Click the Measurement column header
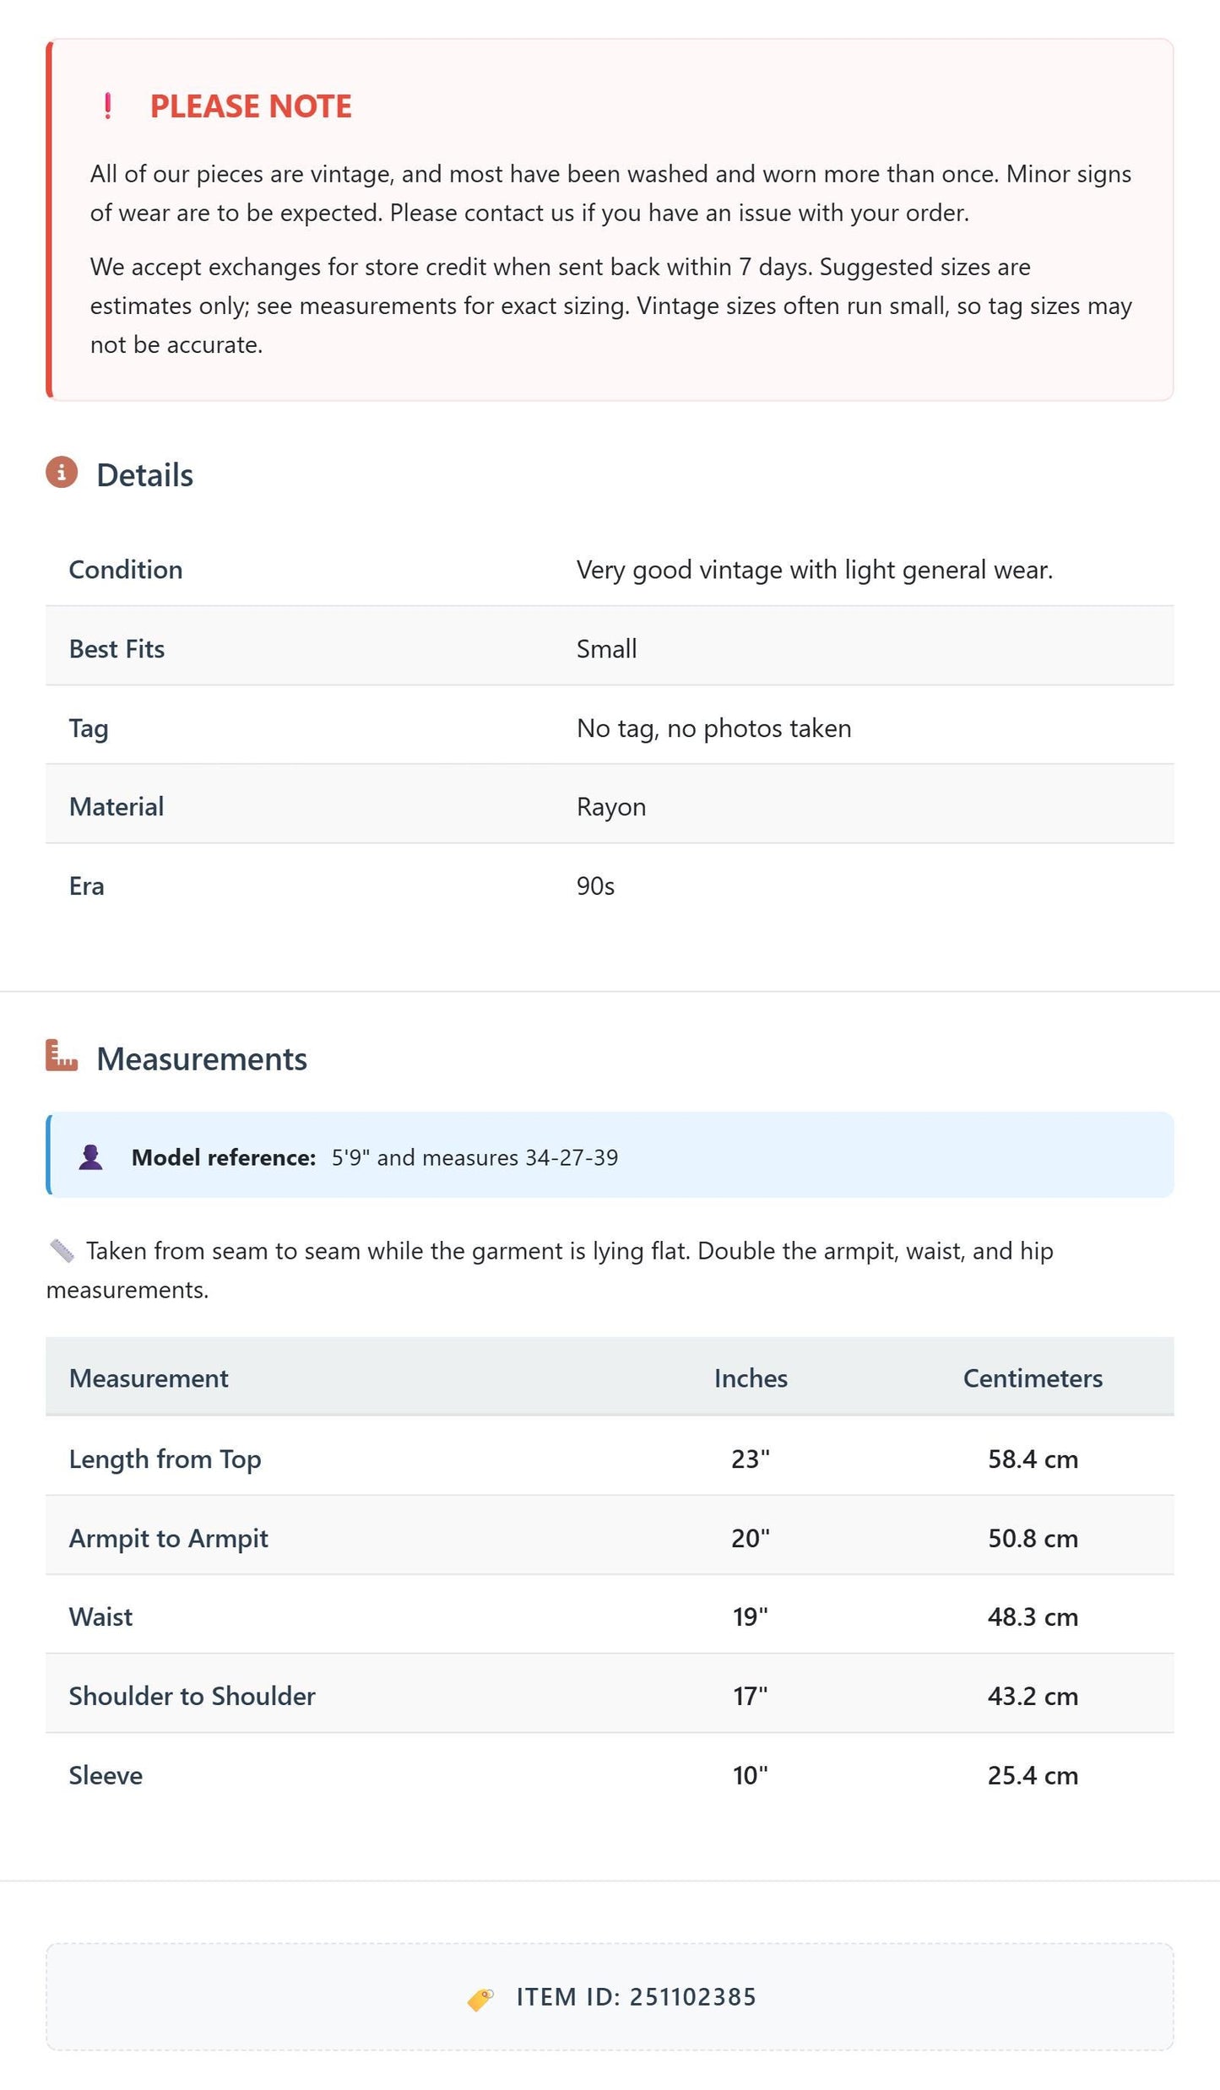 (x=149, y=1378)
